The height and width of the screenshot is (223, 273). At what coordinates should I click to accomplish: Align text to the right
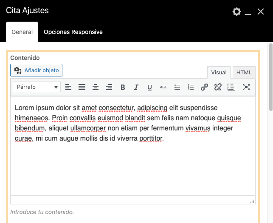tap(109, 87)
